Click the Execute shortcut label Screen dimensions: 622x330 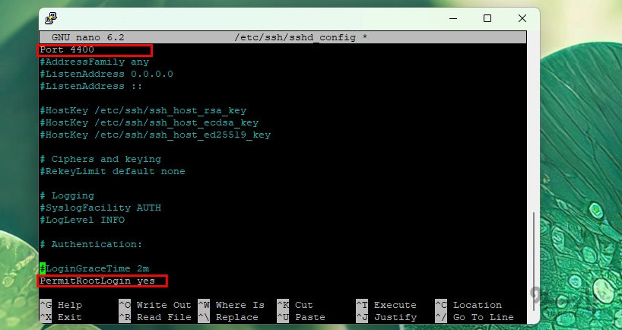pyautogui.click(x=395, y=306)
